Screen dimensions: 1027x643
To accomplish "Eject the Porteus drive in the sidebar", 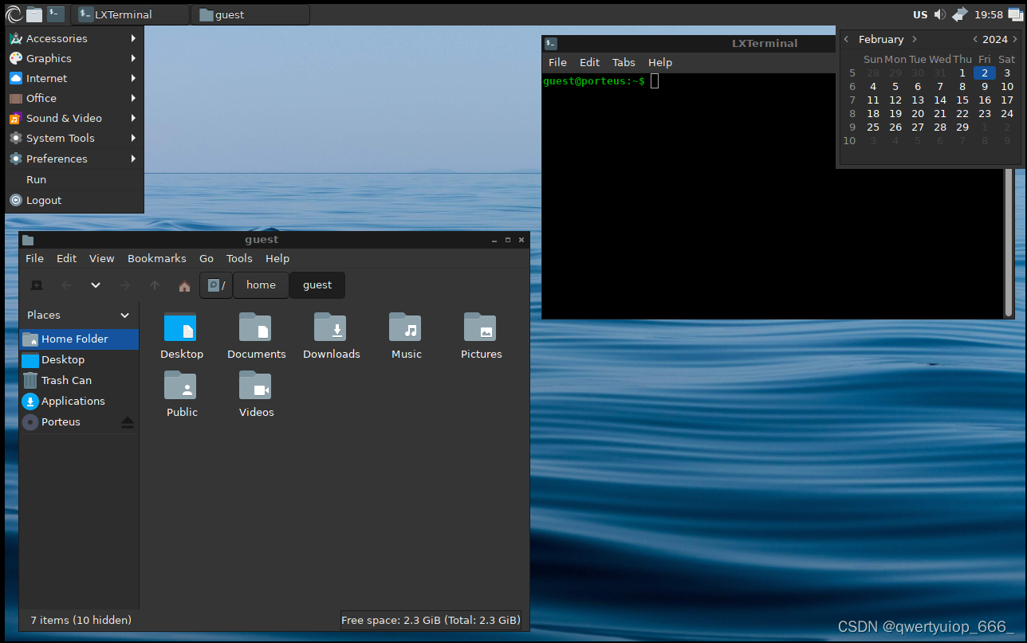I will 128,422.
